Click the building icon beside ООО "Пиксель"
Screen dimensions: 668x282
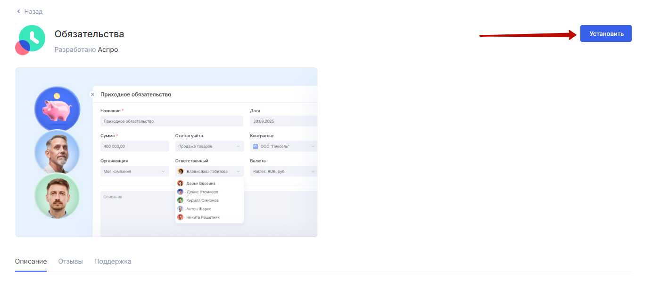coord(256,146)
